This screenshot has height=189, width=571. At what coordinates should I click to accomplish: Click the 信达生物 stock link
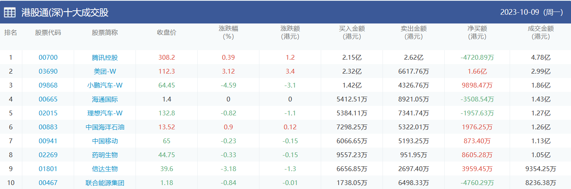105,169
